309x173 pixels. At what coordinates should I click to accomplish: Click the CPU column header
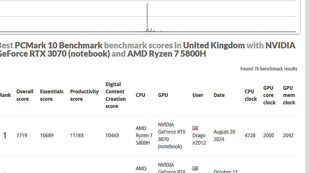(x=140, y=95)
